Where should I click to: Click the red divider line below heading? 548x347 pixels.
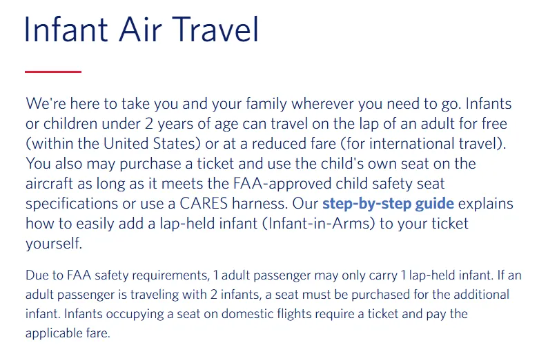(x=53, y=72)
